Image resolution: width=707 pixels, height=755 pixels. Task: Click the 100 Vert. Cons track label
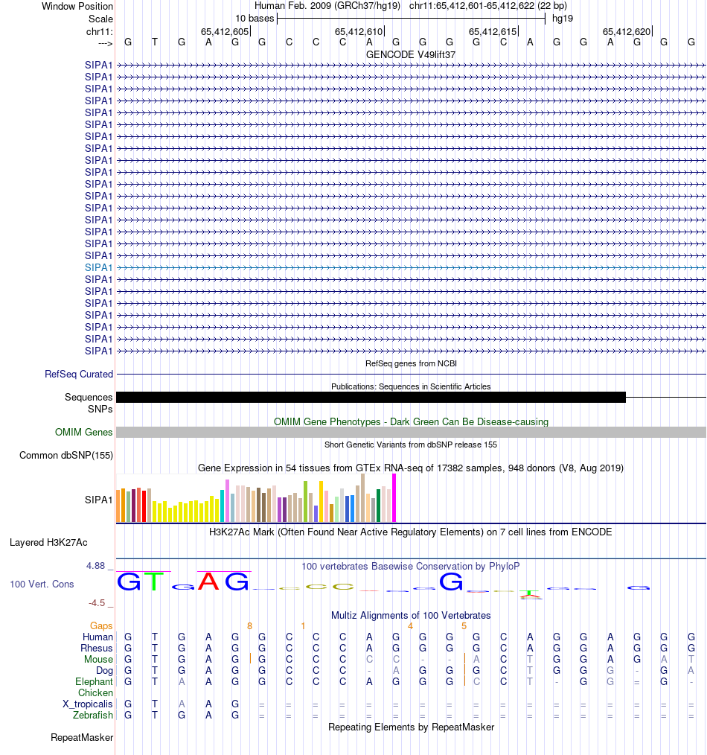click(x=42, y=584)
